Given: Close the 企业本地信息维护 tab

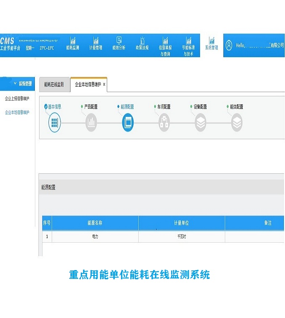Looking at the screenshot, I should click(104, 85).
